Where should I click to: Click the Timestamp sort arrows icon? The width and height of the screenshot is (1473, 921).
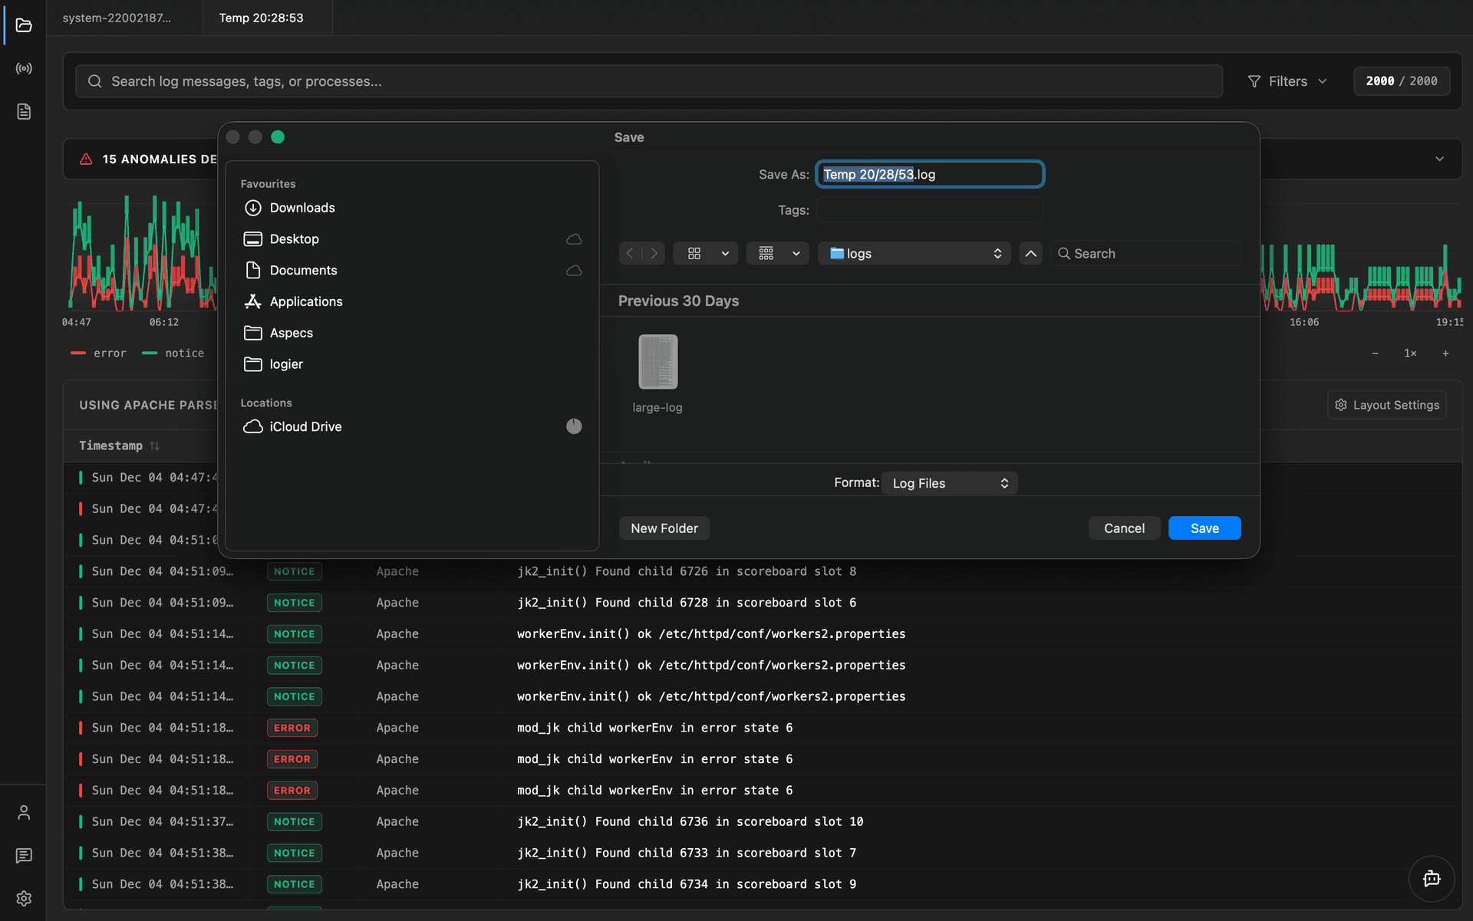click(154, 446)
